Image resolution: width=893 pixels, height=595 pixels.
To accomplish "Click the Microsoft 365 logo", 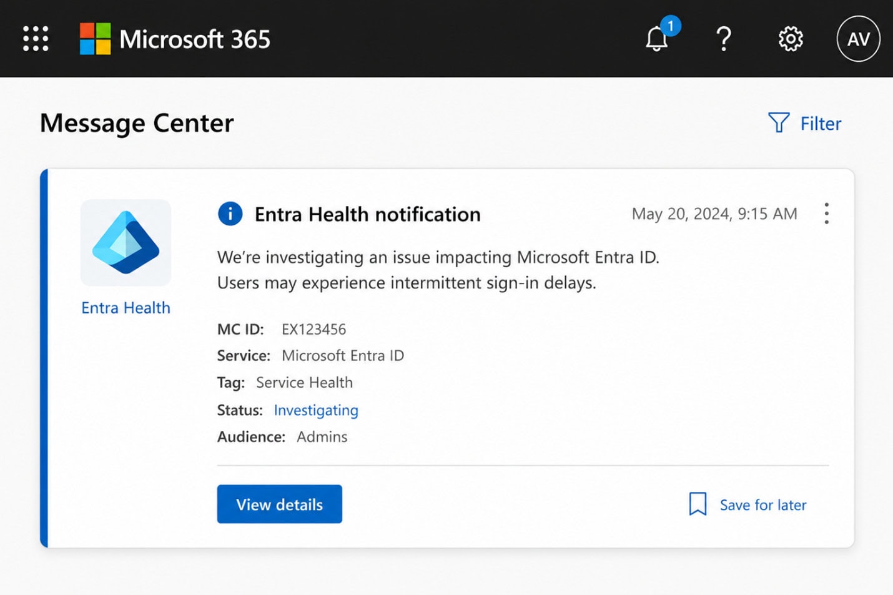I will click(95, 39).
